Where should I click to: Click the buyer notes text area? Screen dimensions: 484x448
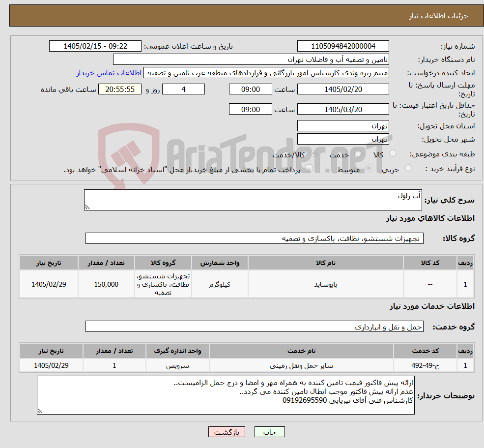coord(226,395)
